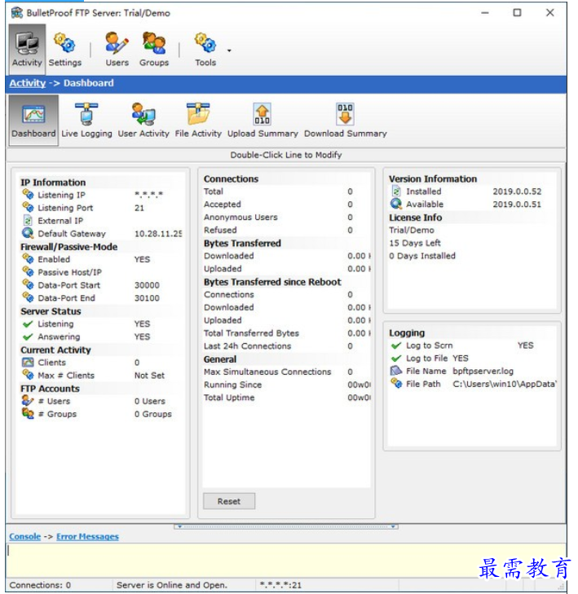Image resolution: width=578 pixels, height=594 pixels.
Task: Click the 10.28.11.25 gateway value
Action: (158, 234)
